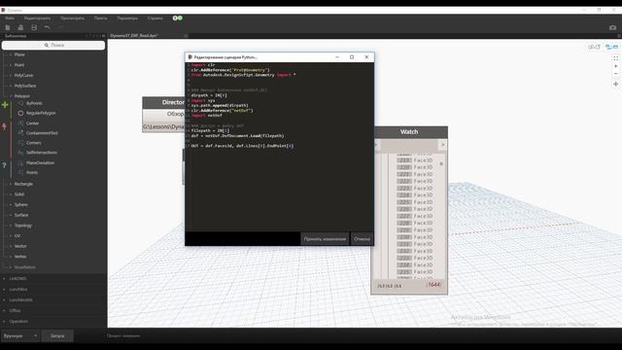
Task: Maximize the Python script editor window
Action: (x=352, y=57)
